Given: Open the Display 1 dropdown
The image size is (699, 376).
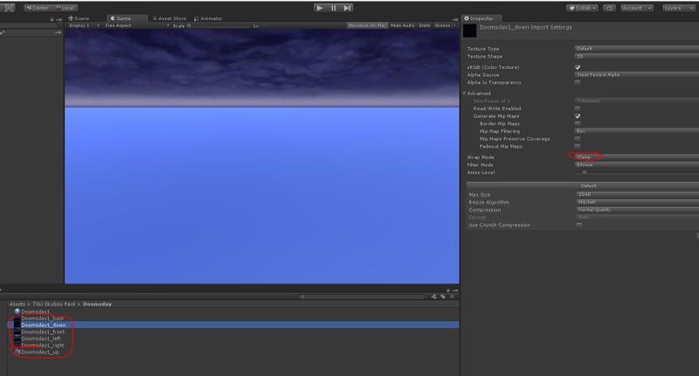Looking at the screenshot, I should click(x=83, y=25).
